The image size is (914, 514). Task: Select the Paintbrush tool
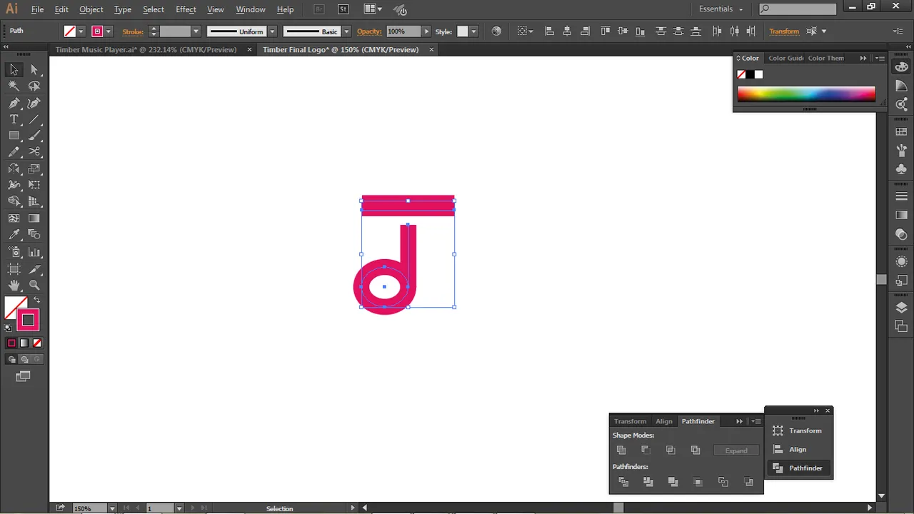[34, 136]
